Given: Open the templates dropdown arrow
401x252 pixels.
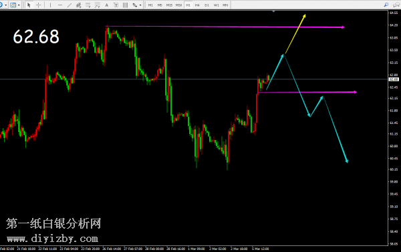Looking at the screenshot, I should 19,5.
